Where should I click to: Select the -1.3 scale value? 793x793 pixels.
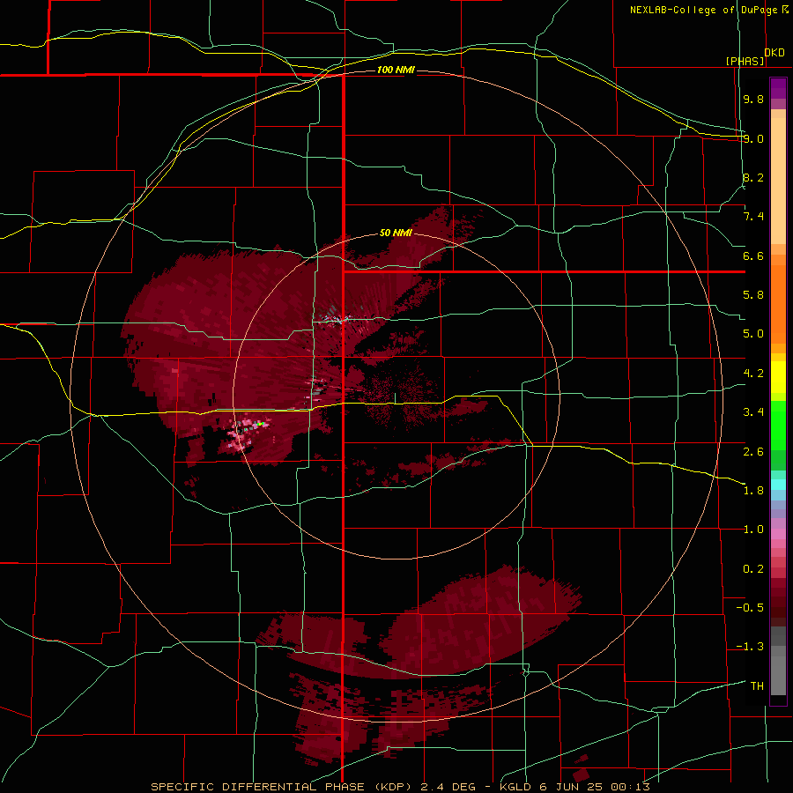[x=750, y=647]
